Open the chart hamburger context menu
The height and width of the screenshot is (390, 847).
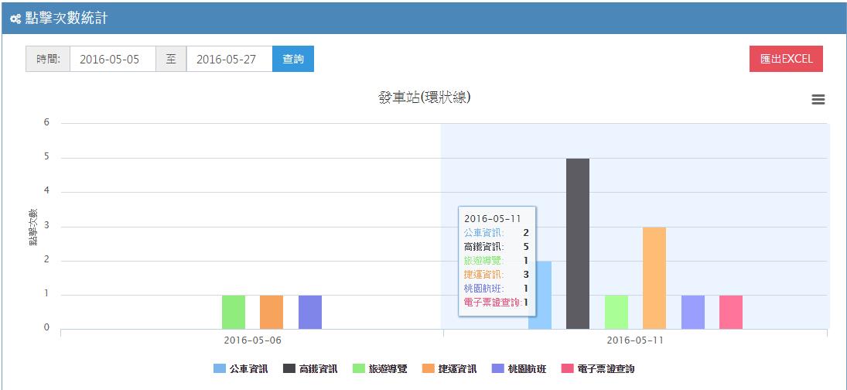pyautogui.click(x=818, y=99)
